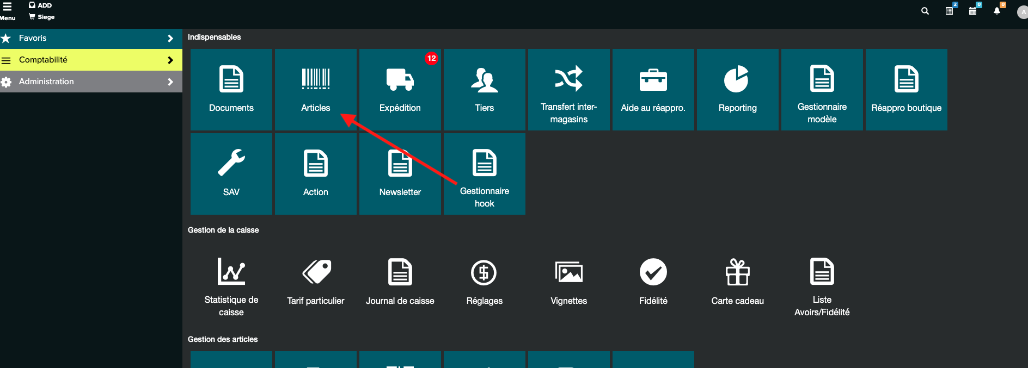Expand the Comptabilité sidebar chevron
This screenshot has width=1028, height=368.
[170, 60]
